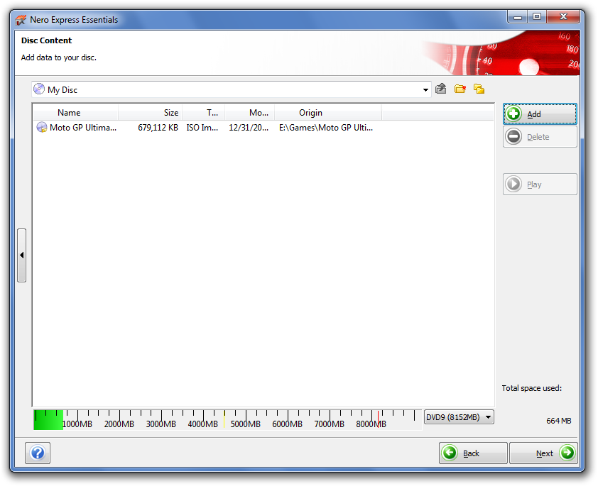The height and width of the screenshot is (486, 598).
Task: Sort by Name column header
Action: pos(76,113)
